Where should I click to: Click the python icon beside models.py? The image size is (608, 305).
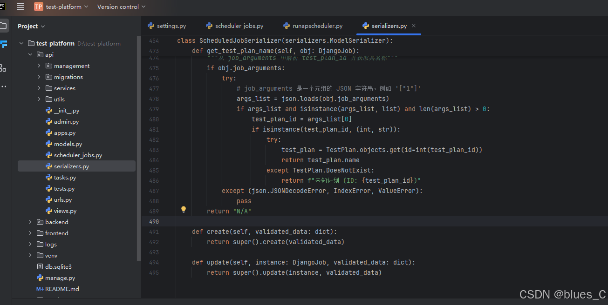[49, 144]
